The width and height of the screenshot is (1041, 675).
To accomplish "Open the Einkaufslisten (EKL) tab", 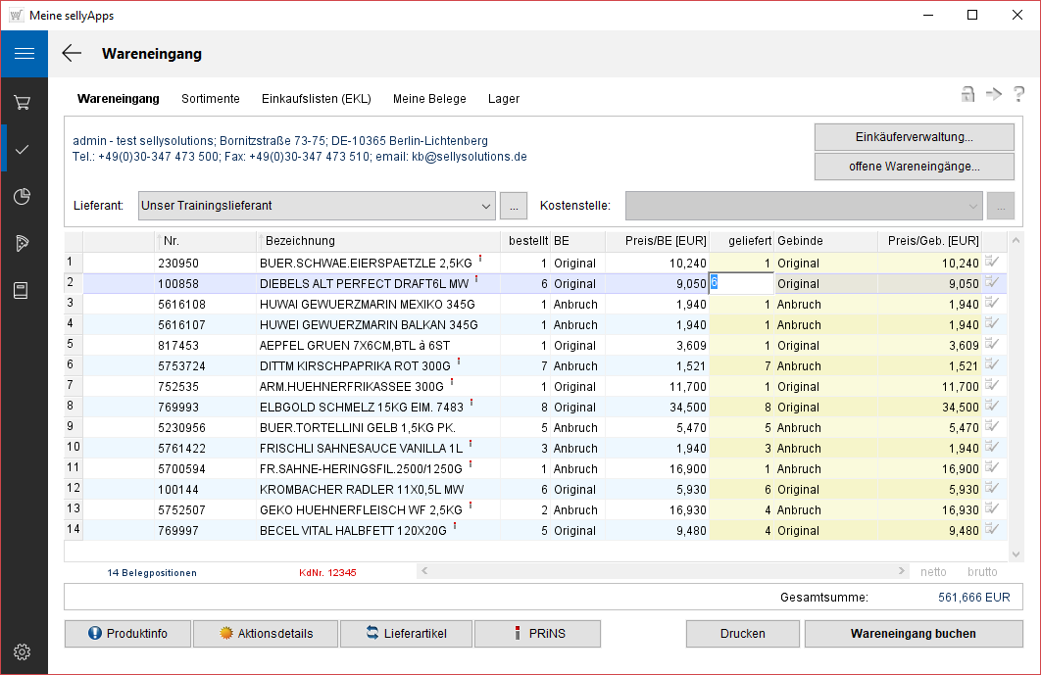I will (x=316, y=99).
